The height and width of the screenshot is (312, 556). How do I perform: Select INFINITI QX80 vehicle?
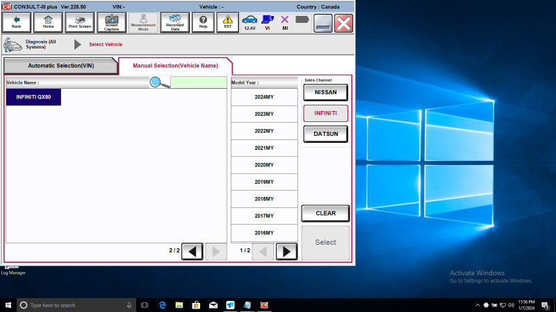click(33, 97)
